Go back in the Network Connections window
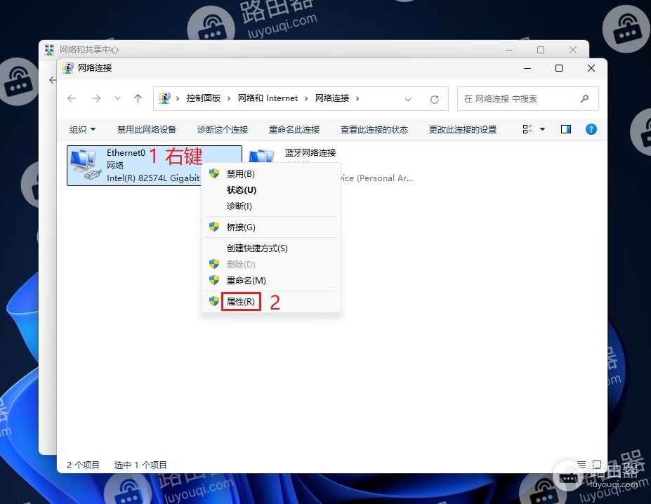Screen dimensions: 651x504 pos(72,98)
